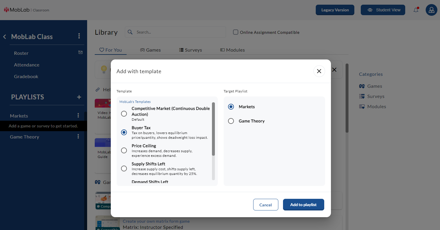Go back using the sidebar chevron arrow

(5, 37)
